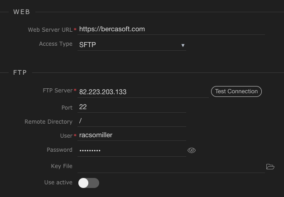Click the Remote Directory label

click(x=48, y=122)
